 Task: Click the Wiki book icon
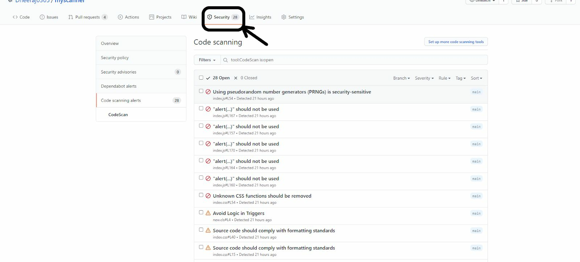[184, 17]
